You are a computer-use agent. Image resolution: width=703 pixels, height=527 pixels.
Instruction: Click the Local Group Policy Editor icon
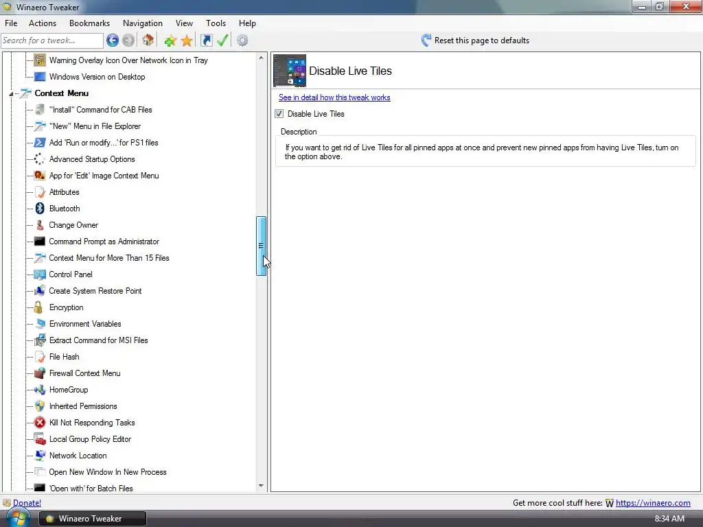click(x=40, y=439)
